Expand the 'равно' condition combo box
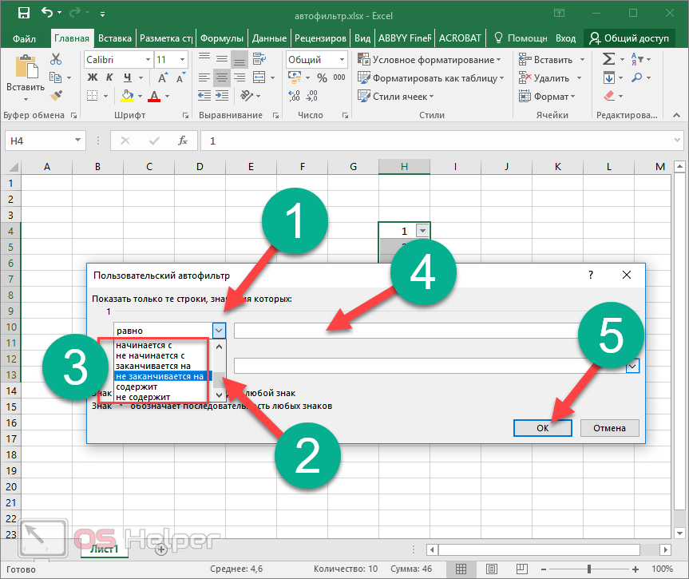 tap(220, 330)
